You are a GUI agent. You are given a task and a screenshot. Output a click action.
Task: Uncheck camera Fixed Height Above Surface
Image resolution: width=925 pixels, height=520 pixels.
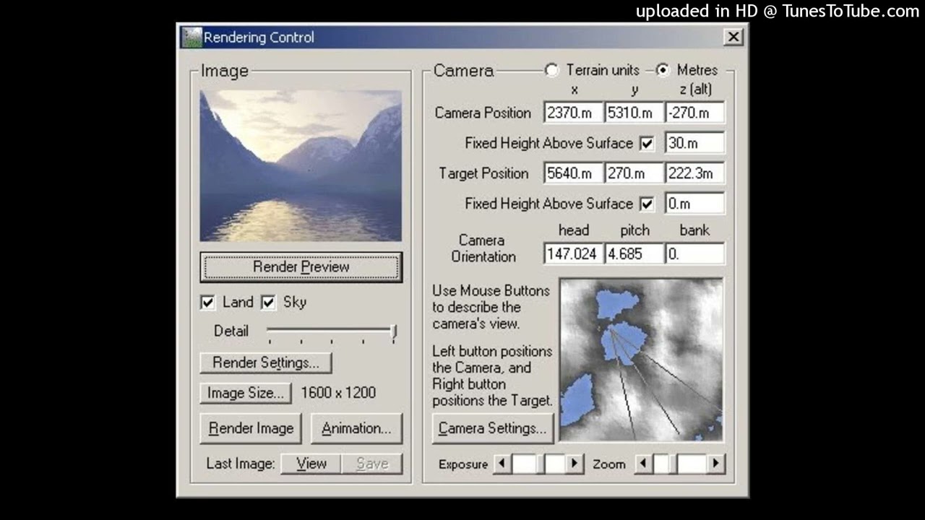click(x=647, y=144)
